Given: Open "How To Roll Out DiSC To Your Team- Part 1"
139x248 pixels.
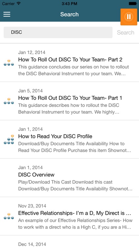Looking at the screenshot, I should [70, 98].
